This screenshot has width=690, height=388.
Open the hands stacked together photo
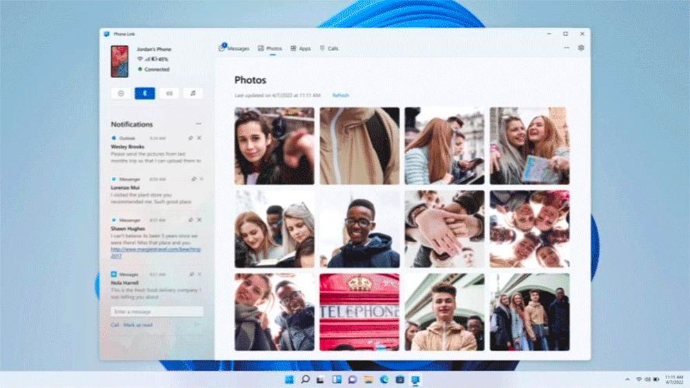point(444,229)
